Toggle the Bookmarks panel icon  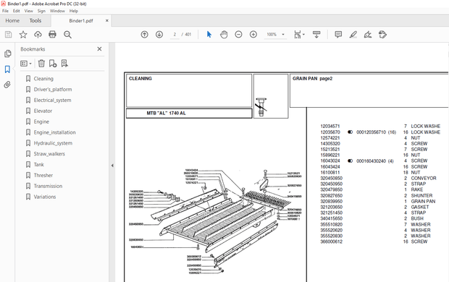tap(7, 69)
